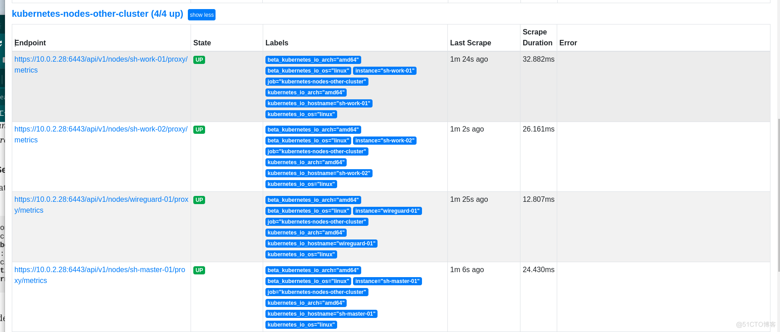Click beta_kubernetes_io_os label in sh-work-02 row

[308, 141]
